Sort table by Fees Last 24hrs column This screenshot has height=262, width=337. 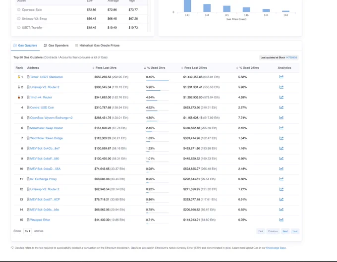(194, 68)
